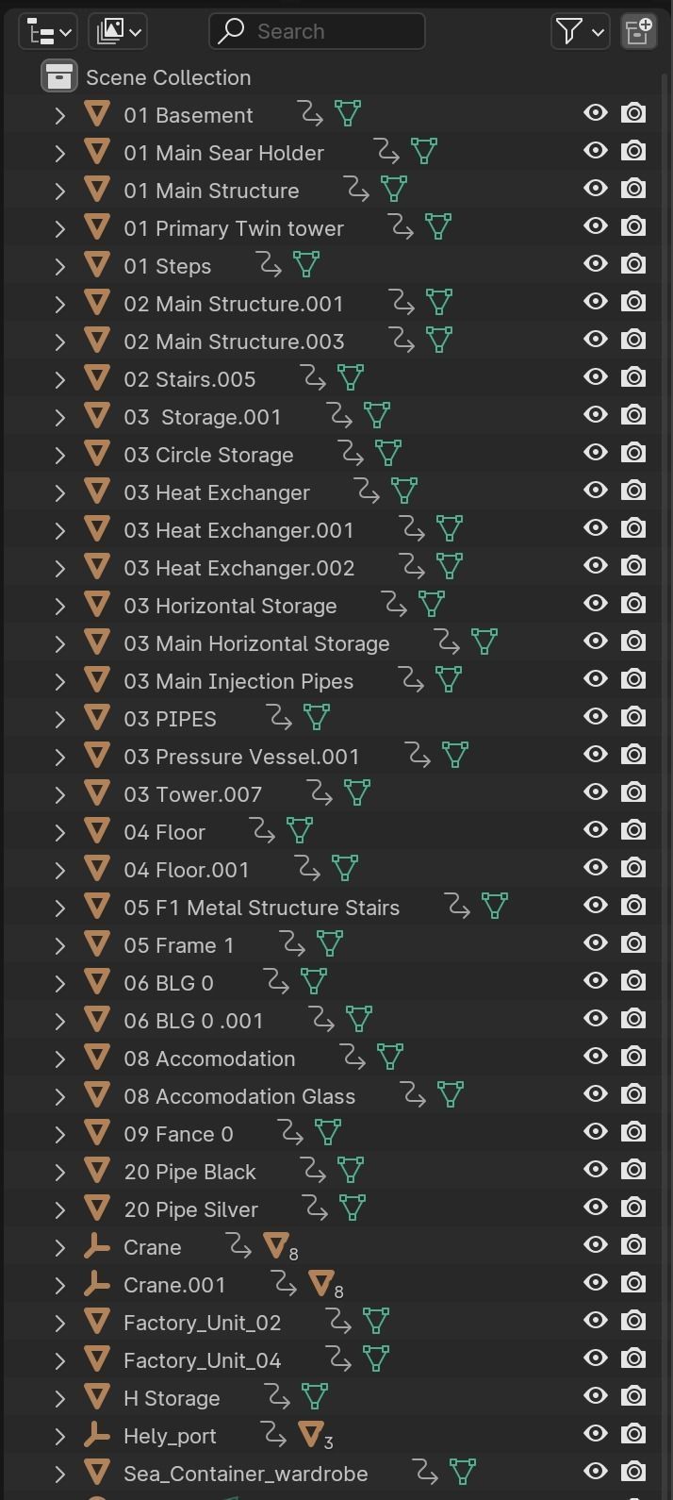Viewport: 673px width, 1500px height.
Task: Expand the 01 Steps tree item
Action: (60, 266)
